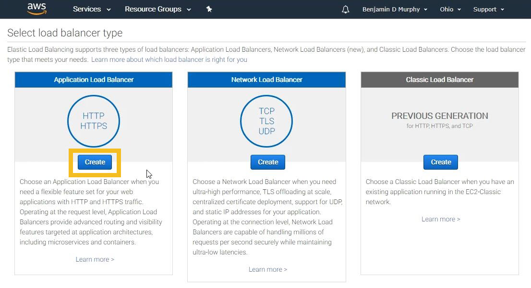Open the Support menu
Screen dimensions: 531x288
tap(489, 10)
